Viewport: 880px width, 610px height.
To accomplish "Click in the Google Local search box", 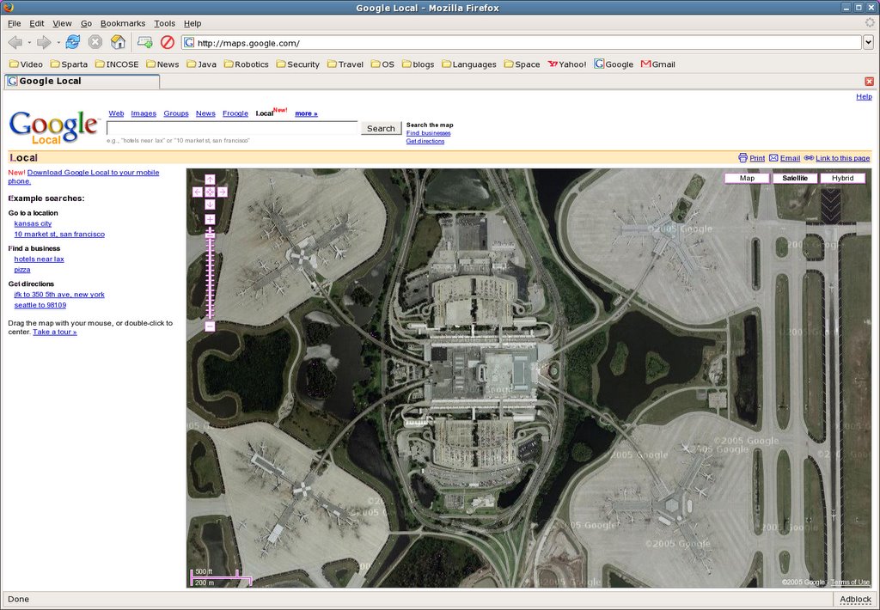I will 232,129.
